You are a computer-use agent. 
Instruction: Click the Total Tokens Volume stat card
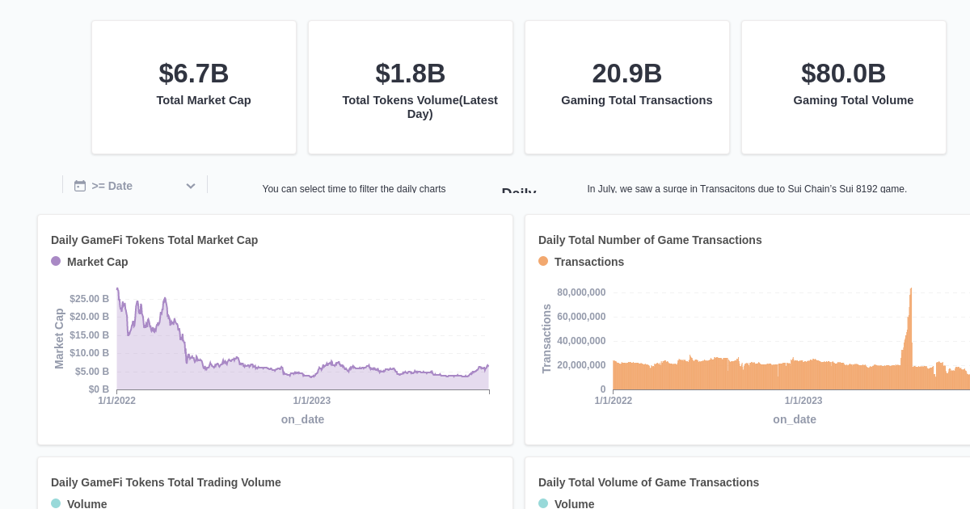411,86
